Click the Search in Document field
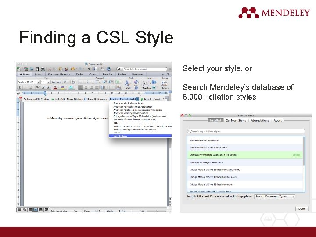316x237 pixels. pyautogui.click(x=145, y=69)
